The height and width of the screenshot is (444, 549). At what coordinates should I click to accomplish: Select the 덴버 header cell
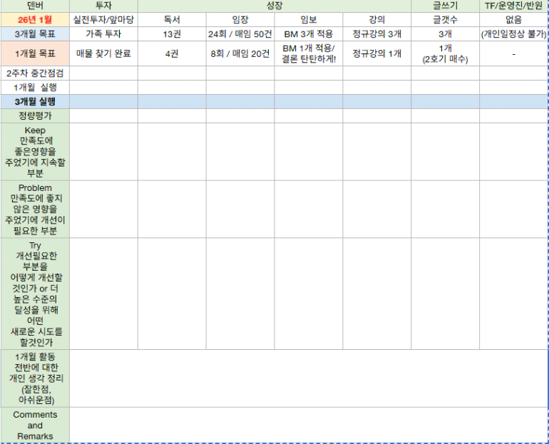click(x=35, y=6)
